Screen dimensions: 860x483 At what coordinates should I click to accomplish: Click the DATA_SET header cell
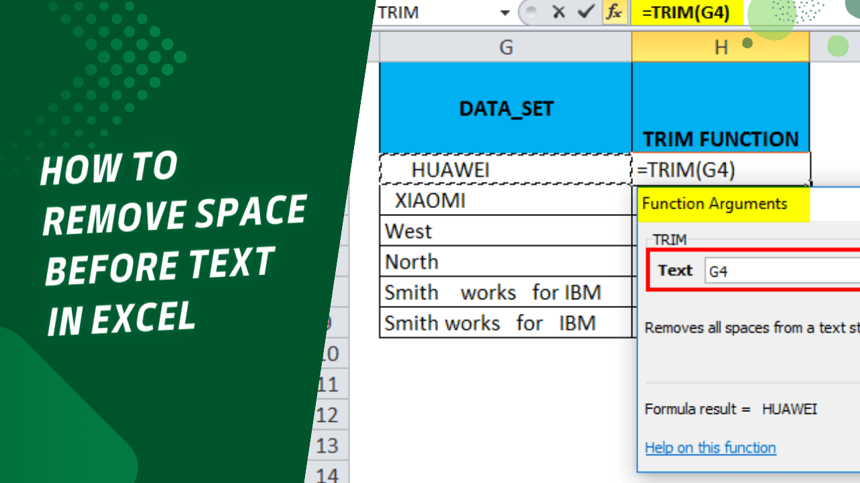[505, 107]
